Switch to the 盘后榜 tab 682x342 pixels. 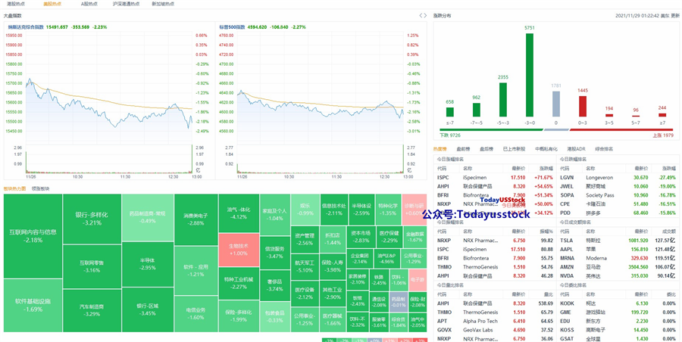pos(486,148)
